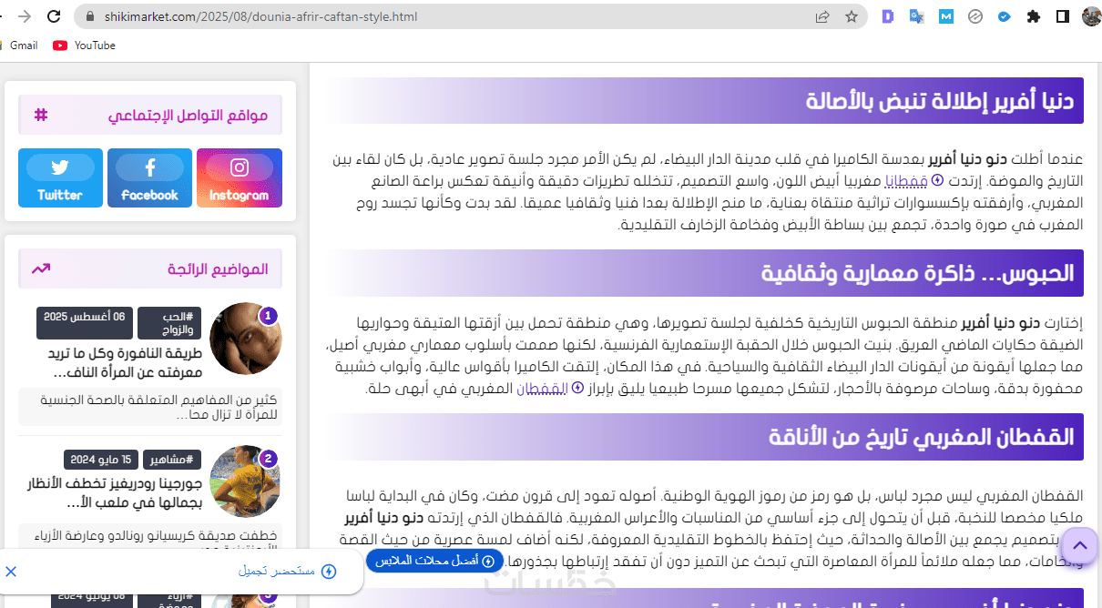The height and width of the screenshot is (608, 1102).
Task: Toggle the browser side panel
Action: [x=1063, y=16]
